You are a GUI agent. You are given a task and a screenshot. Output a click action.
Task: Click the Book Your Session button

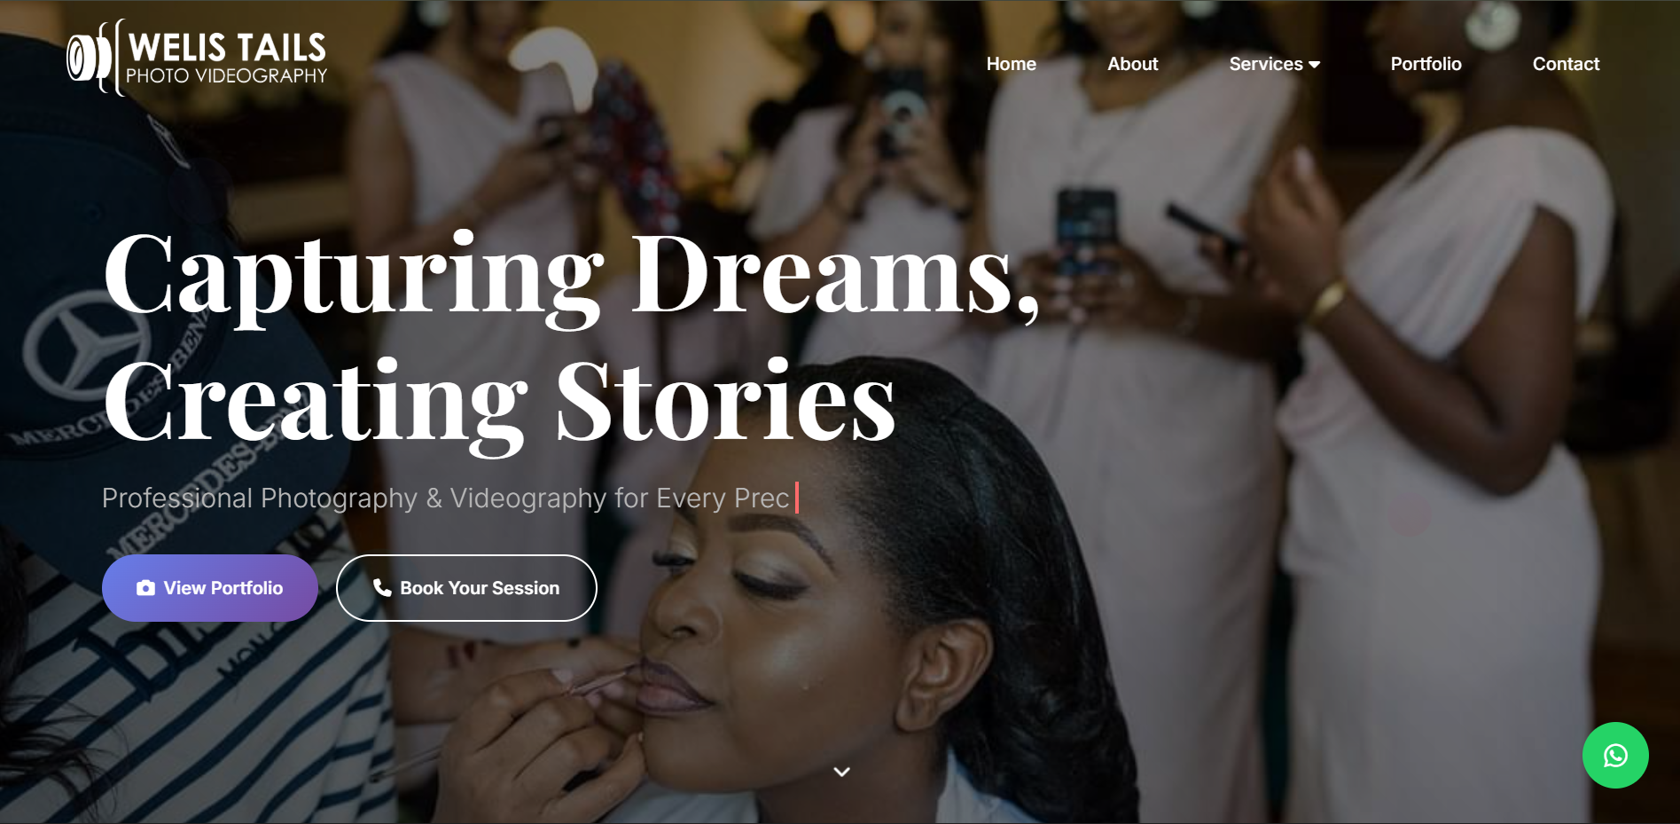(466, 588)
